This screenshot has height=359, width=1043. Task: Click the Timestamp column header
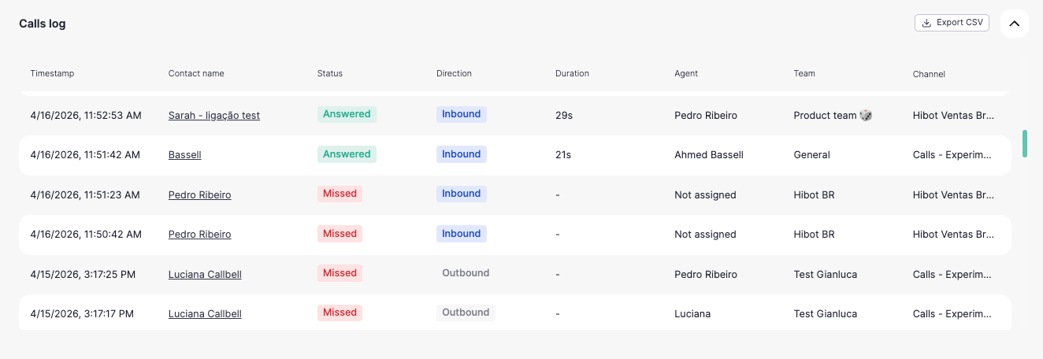pyautogui.click(x=52, y=73)
